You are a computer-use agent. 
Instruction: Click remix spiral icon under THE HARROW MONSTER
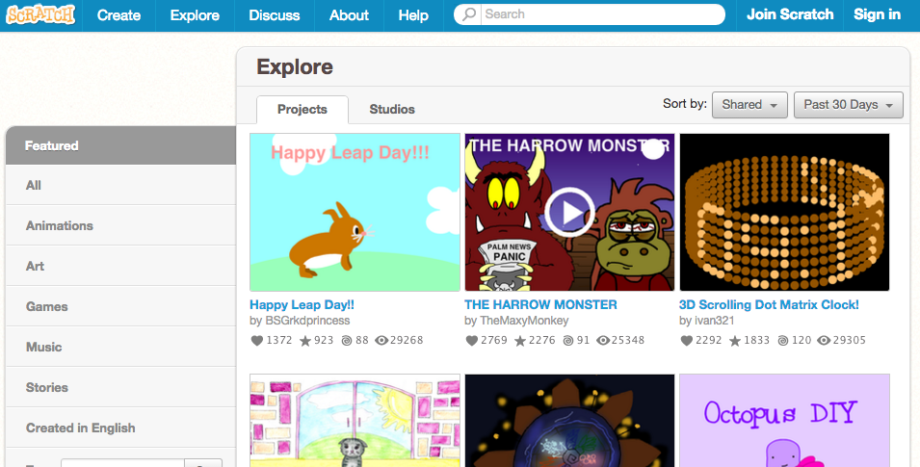(x=568, y=340)
